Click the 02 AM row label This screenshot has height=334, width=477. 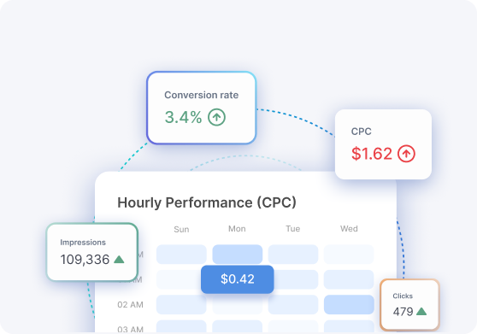(130, 304)
